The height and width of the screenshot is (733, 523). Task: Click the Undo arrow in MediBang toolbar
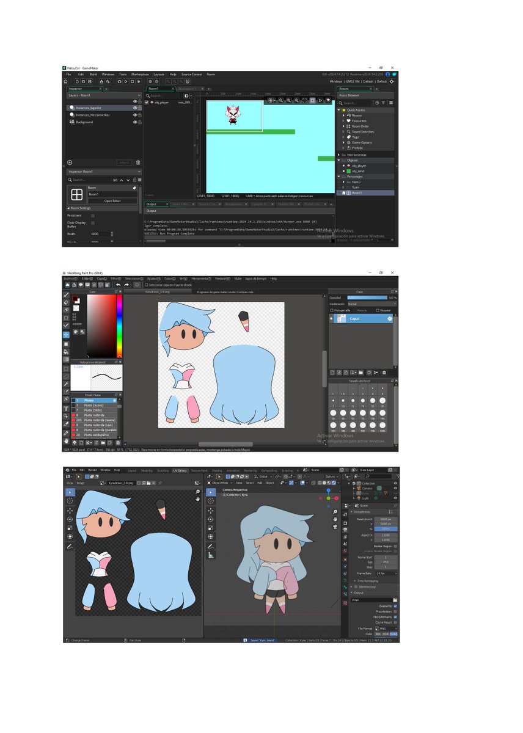[x=119, y=285]
